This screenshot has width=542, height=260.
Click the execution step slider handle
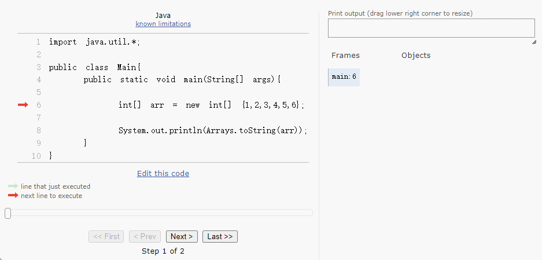pos(8,213)
